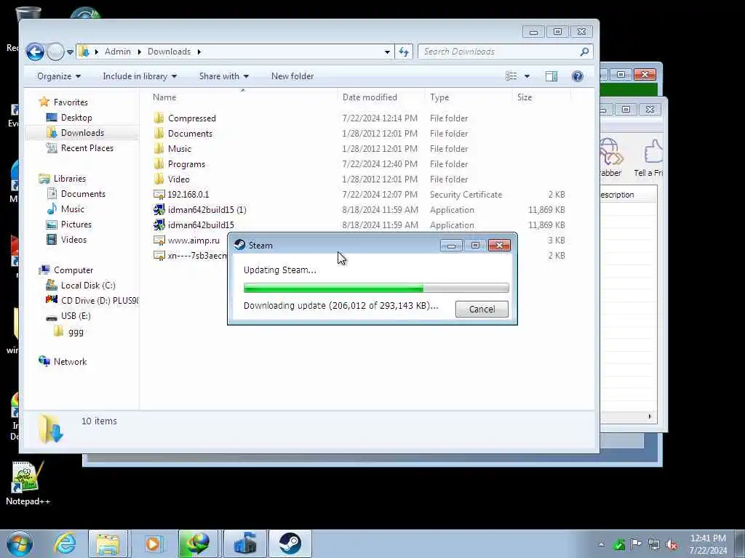Select Recent Places in the sidebar

(x=87, y=148)
